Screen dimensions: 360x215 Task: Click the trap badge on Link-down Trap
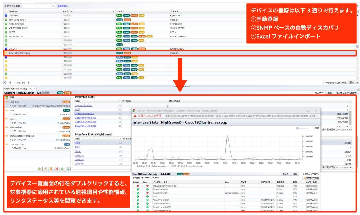tap(67, 144)
